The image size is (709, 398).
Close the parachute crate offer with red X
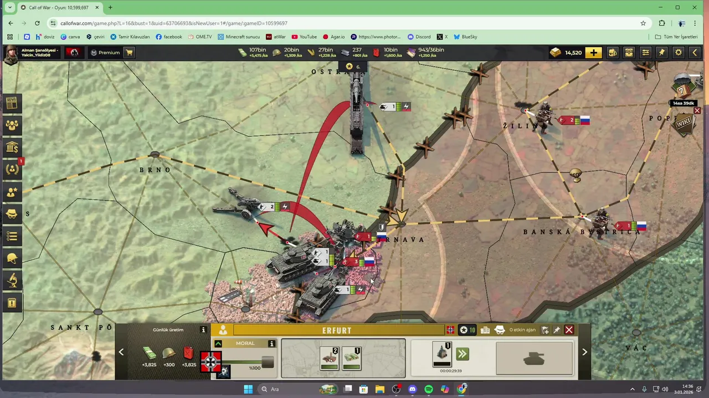[x=697, y=111]
